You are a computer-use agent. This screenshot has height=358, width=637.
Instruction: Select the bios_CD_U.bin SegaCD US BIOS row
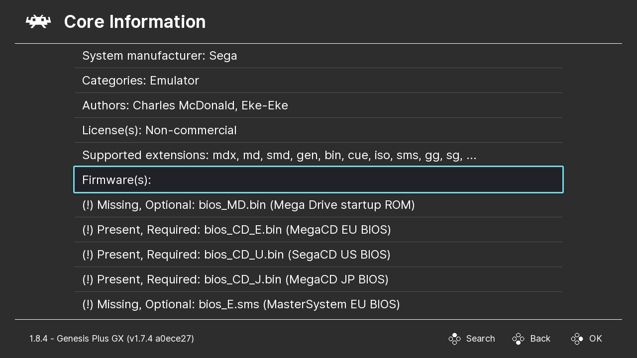(x=318, y=255)
